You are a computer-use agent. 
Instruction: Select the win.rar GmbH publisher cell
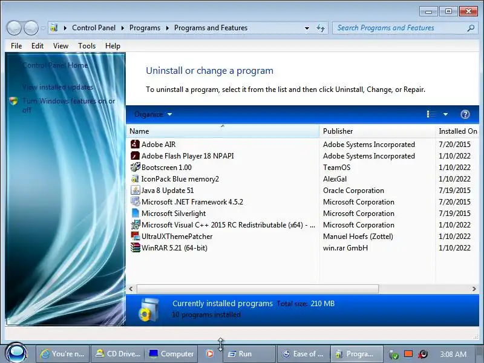tap(345, 248)
